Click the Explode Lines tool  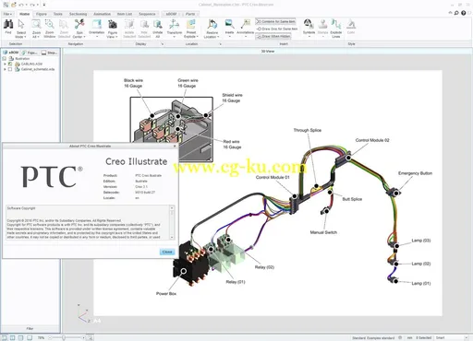[336, 29]
